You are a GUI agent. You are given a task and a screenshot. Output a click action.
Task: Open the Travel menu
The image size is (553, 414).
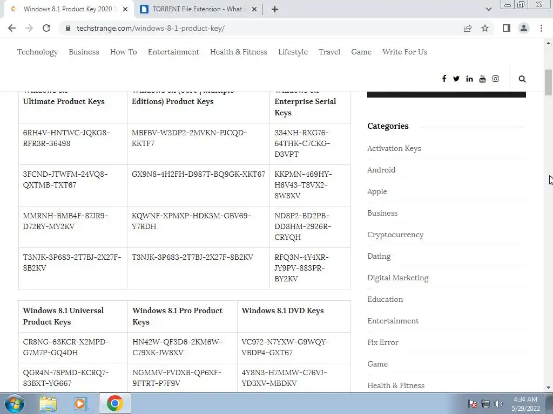coord(329,52)
